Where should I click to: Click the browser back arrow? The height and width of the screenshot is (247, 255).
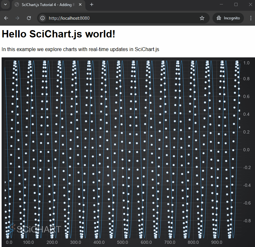pos(6,18)
